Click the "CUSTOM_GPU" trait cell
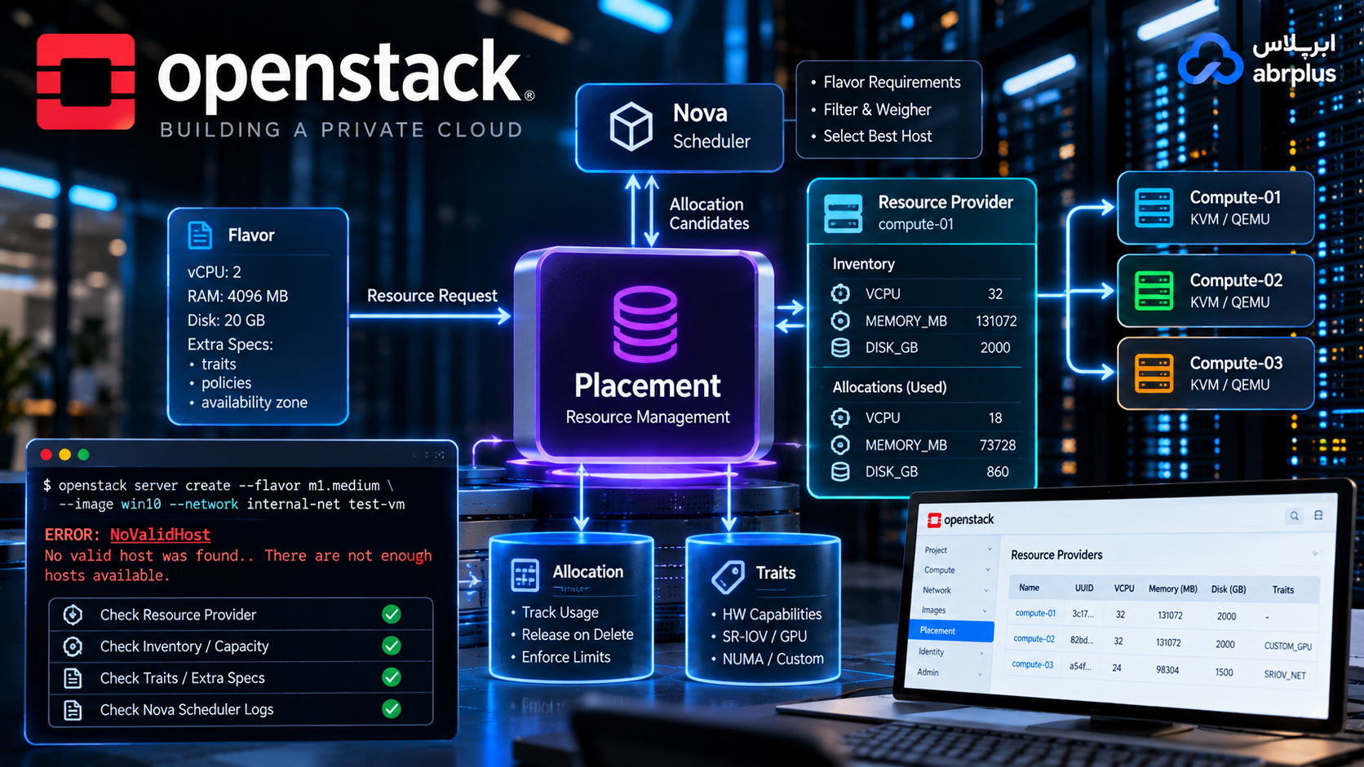The width and height of the screenshot is (1364, 767). pyautogui.click(x=1287, y=646)
